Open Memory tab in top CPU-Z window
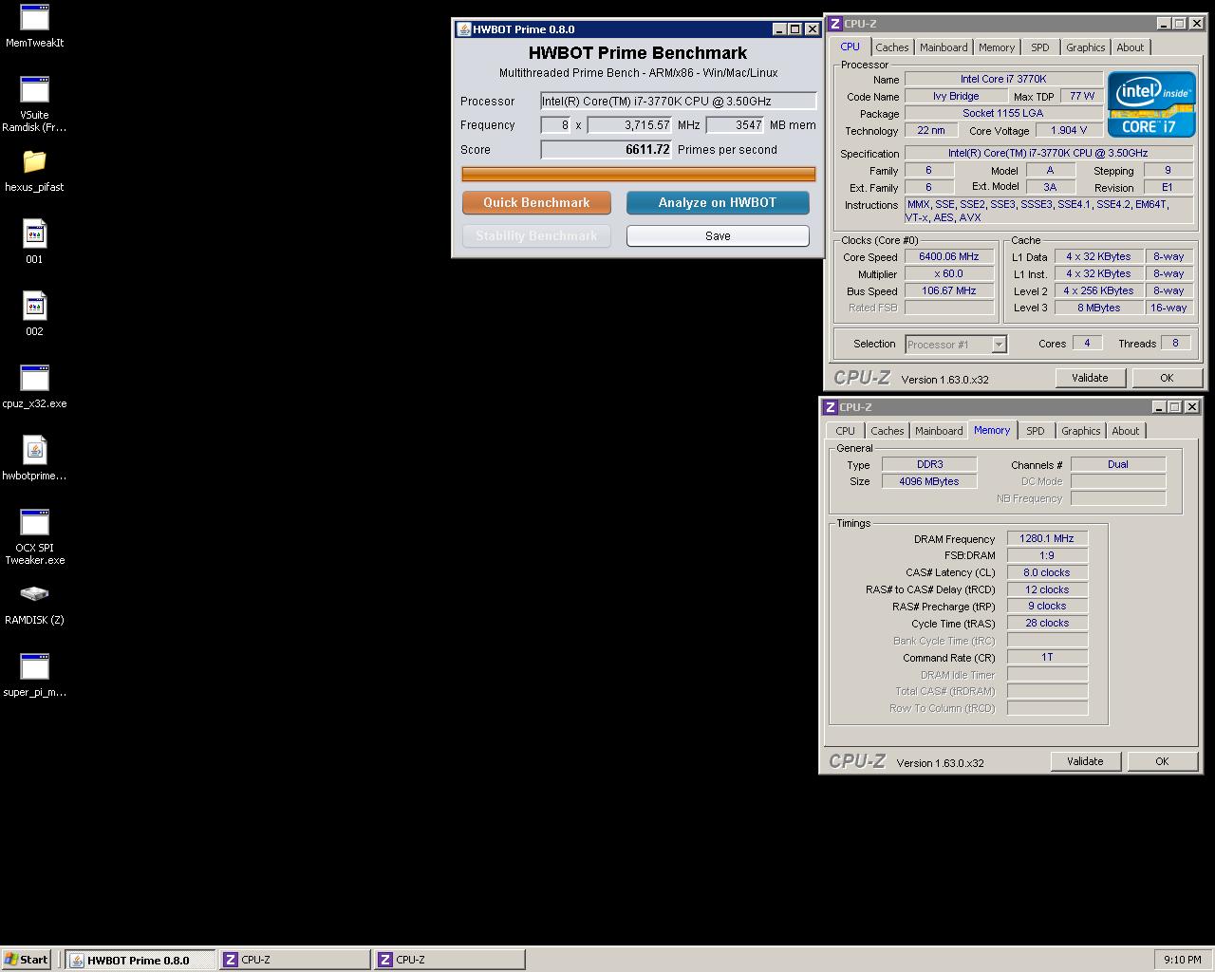This screenshot has width=1215, height=972. click(997, 47)
